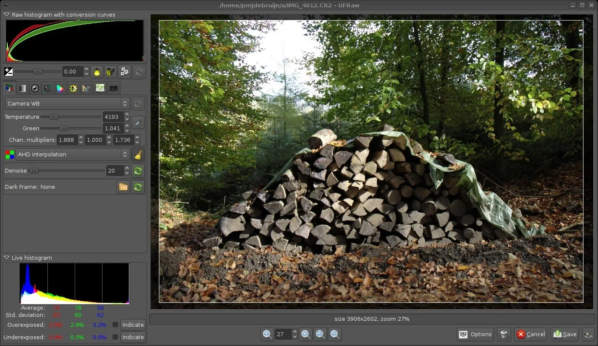Viewport: 598px width, 346px height.
Task: Open the lens correction tab
Action: click(35, 88)
